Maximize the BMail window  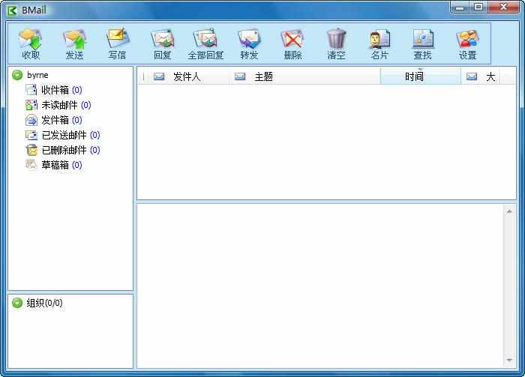click(x=479, y=7)
